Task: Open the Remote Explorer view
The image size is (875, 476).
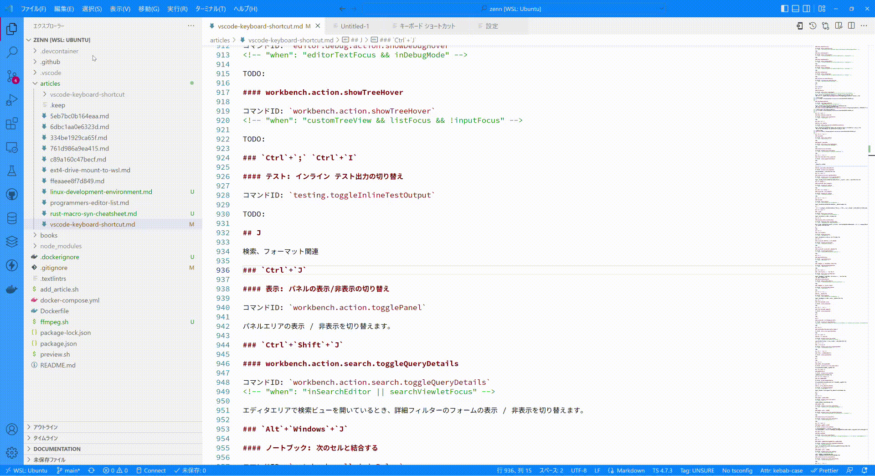Action: pos(12,147)
